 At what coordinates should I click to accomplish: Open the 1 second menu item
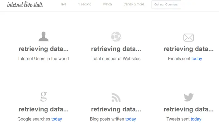[85, 4]
